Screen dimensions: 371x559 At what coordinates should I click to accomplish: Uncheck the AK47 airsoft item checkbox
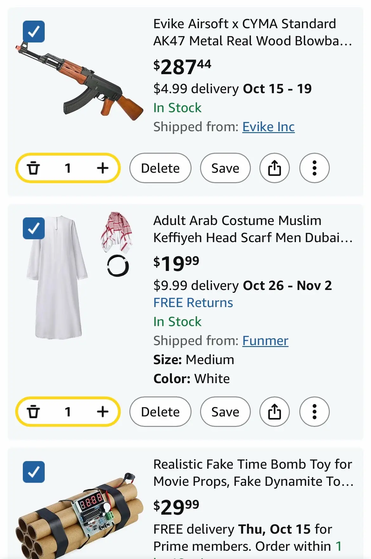click(34, 31)
